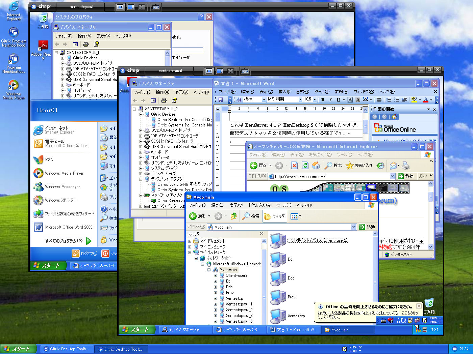The width and height of the screenshot is (473, 354).
Task: Toggle the align center button in Word toolbar
Action: tap(379, 99)
